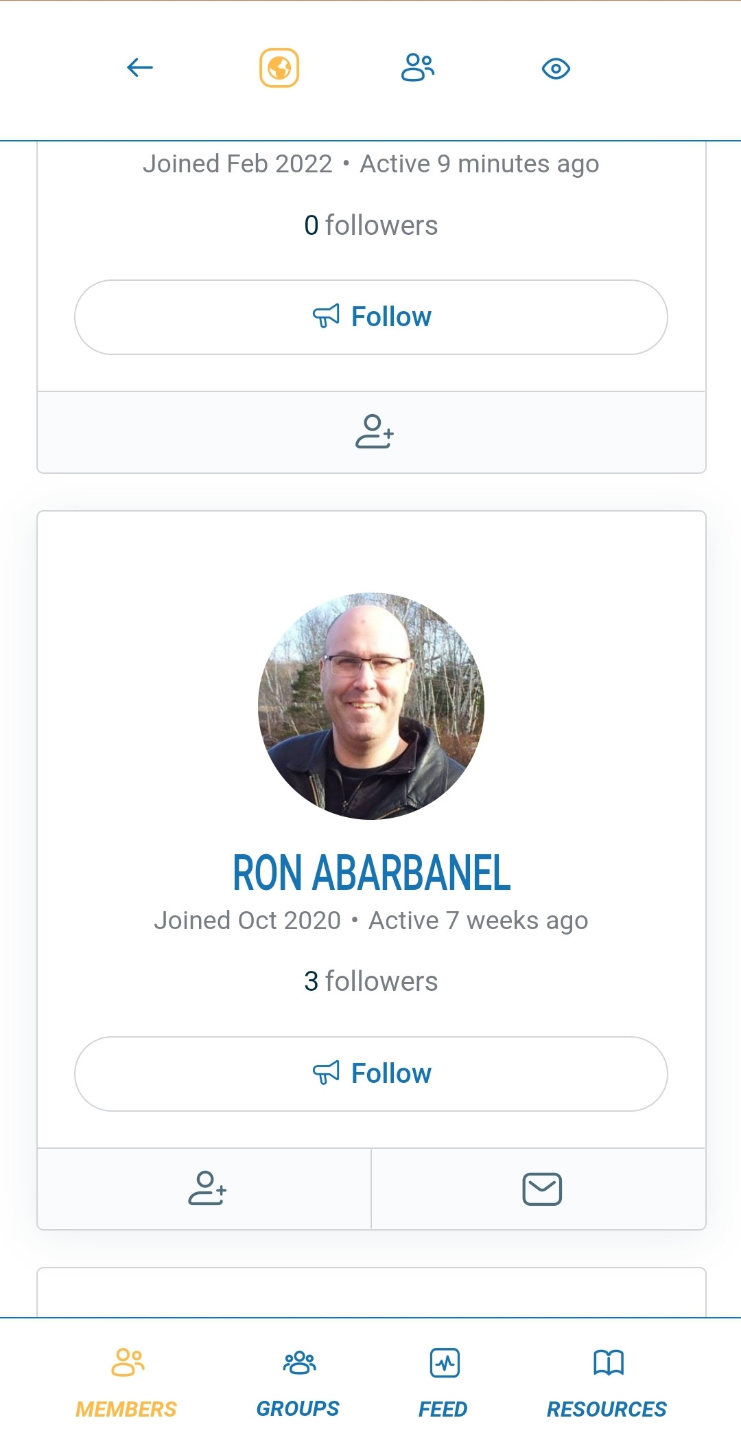Viewport: 741px width, 1453px height.
Task: Open Ron Abarbanel's profile photo
Action: click(x=371, y=706)
